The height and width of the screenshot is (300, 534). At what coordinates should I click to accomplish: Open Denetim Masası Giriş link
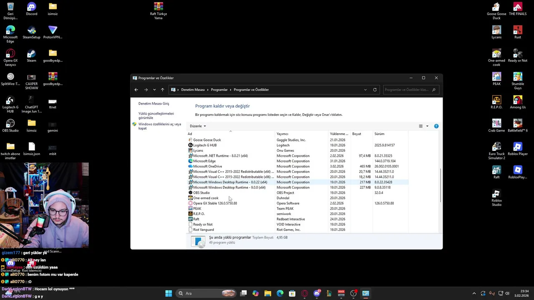click(154, 103)
